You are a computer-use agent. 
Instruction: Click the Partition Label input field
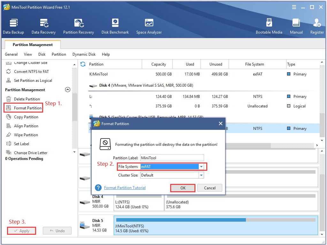[x=172, y=158]
